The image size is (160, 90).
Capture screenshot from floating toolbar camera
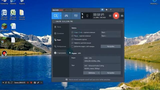pyautogui.click(x=35, y=82)
